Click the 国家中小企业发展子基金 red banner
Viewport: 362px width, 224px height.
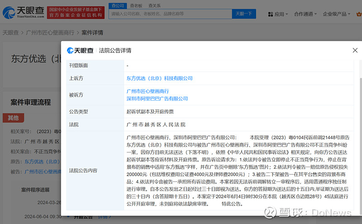[x=76, y=13]
